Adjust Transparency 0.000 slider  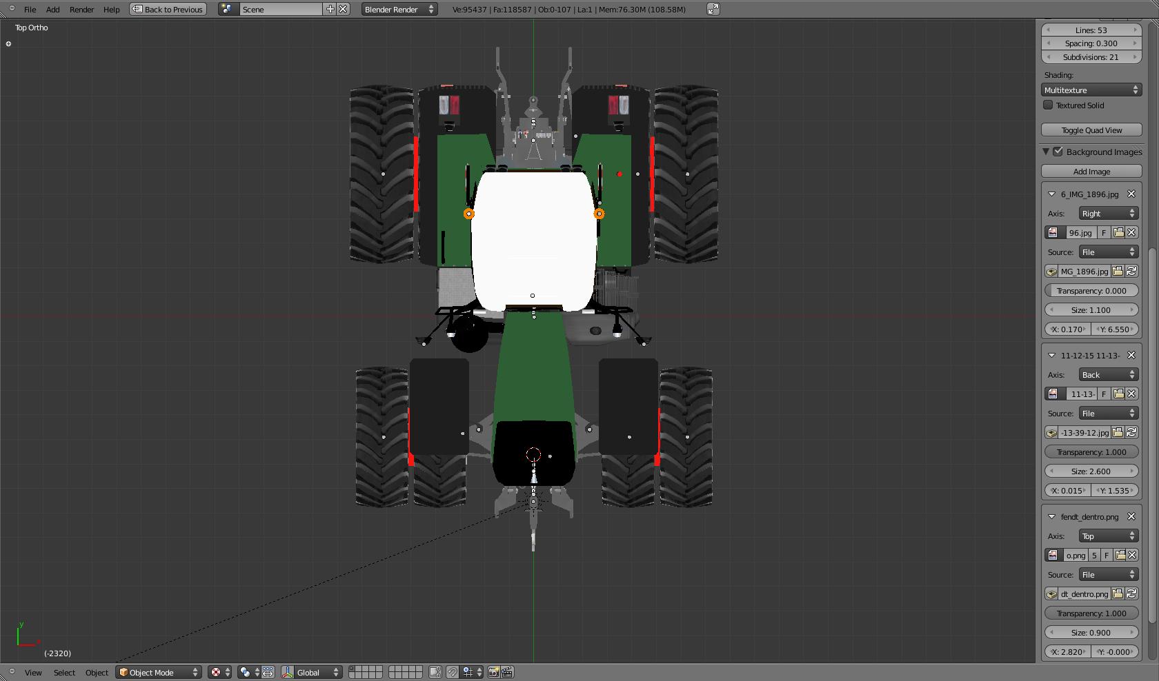[x=1091, y=291]
